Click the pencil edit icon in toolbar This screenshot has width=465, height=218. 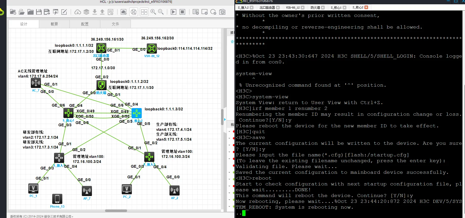[64, 12]
